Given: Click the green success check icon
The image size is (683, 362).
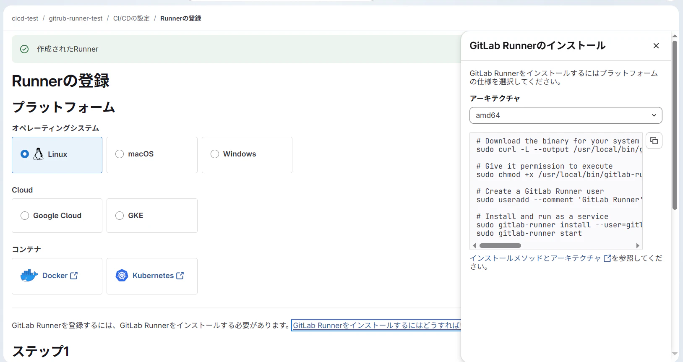Looking at the screenshot, I should coord(25,49).
